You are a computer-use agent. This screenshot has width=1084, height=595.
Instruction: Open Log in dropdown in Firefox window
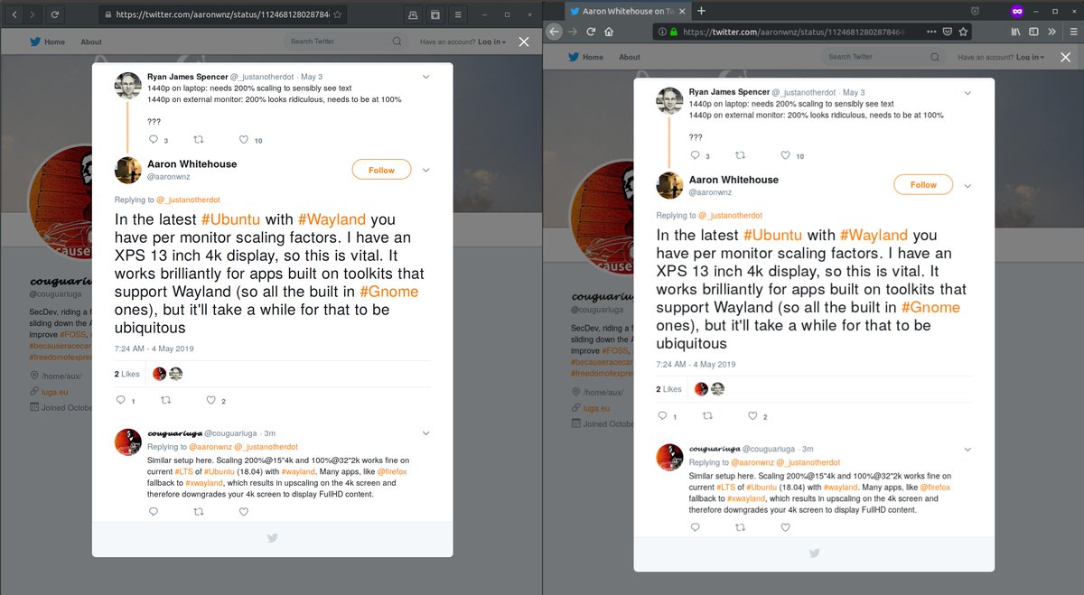(x=1031, y=57)
